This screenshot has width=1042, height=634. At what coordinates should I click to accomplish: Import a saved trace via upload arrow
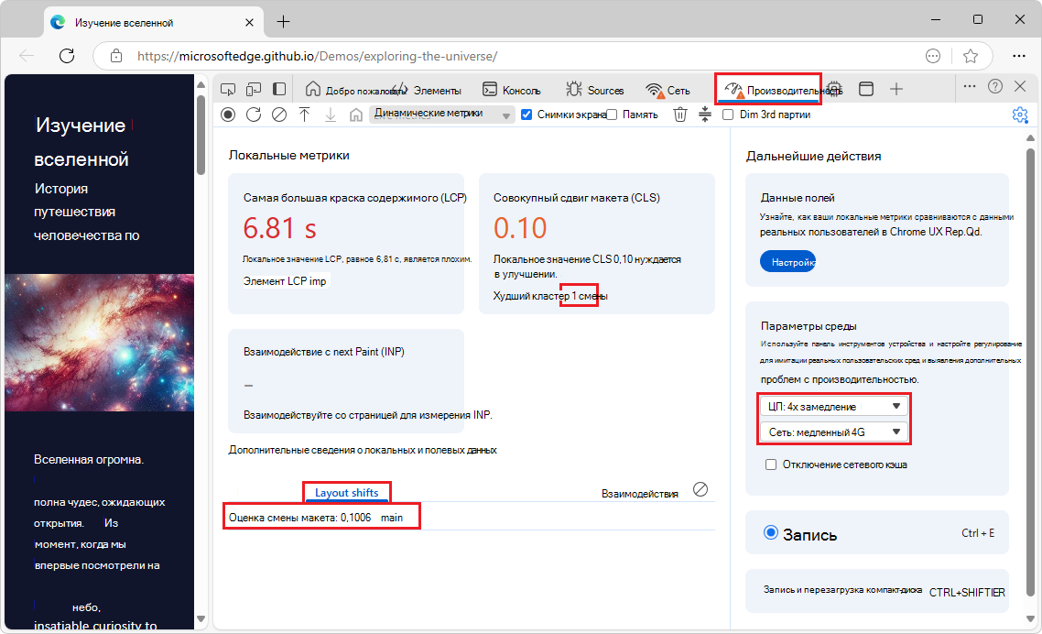coord(304,115)
